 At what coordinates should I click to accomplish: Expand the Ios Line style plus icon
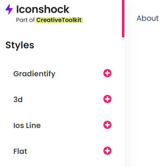click(x=108, y=125)
